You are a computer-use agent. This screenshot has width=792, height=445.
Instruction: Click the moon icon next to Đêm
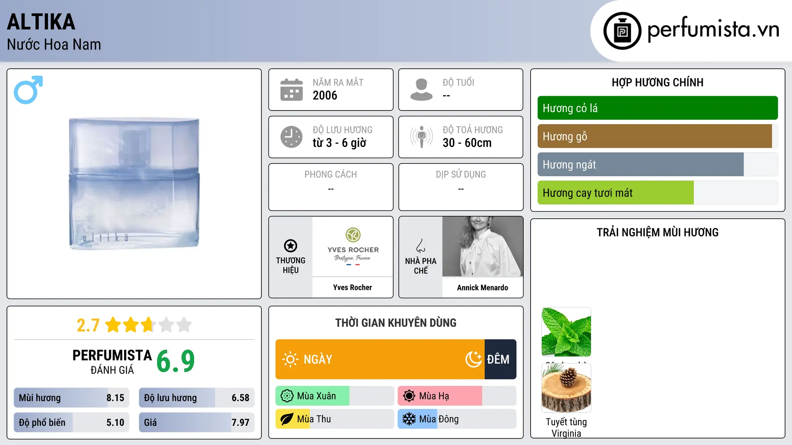[x=473, y=359]
